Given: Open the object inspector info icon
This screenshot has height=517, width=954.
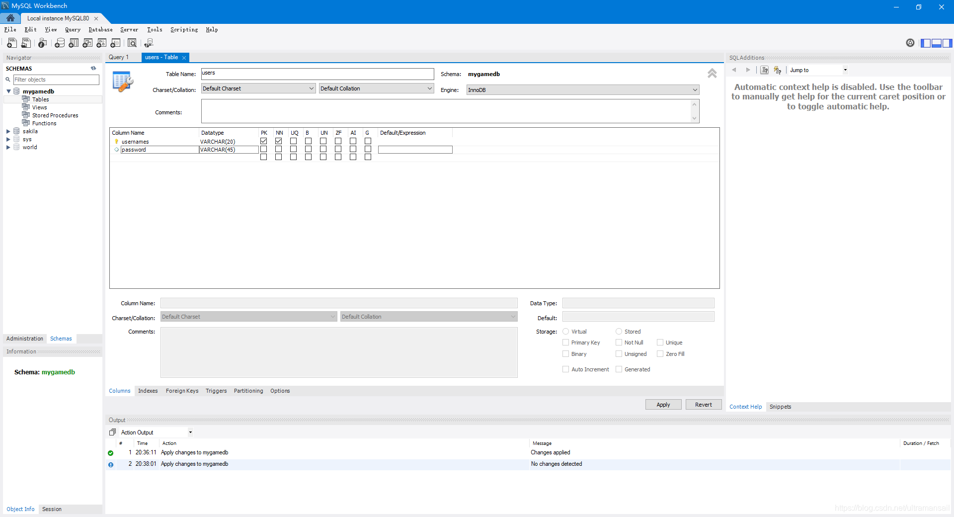Looking at the screenshot, I should pos(43,43).
